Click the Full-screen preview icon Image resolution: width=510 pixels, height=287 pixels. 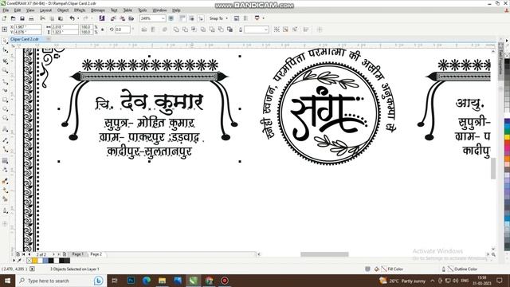171,18
